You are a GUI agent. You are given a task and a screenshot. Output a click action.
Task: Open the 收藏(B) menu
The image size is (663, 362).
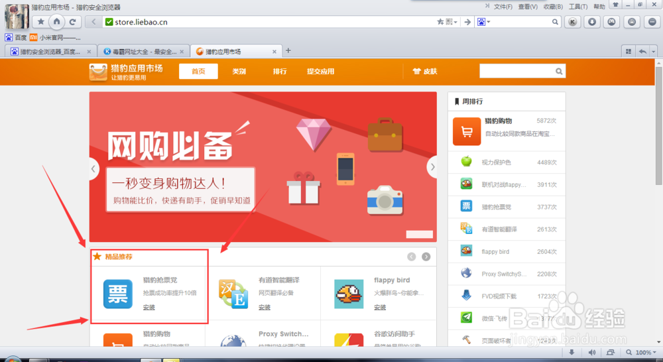click(553, 7)
